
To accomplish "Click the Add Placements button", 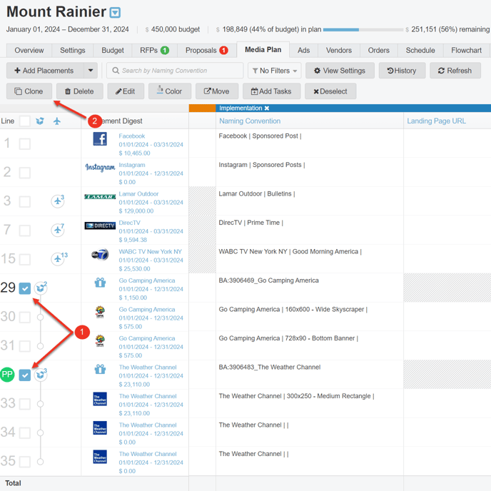I will pyautogui.click(x=45, y=71).
